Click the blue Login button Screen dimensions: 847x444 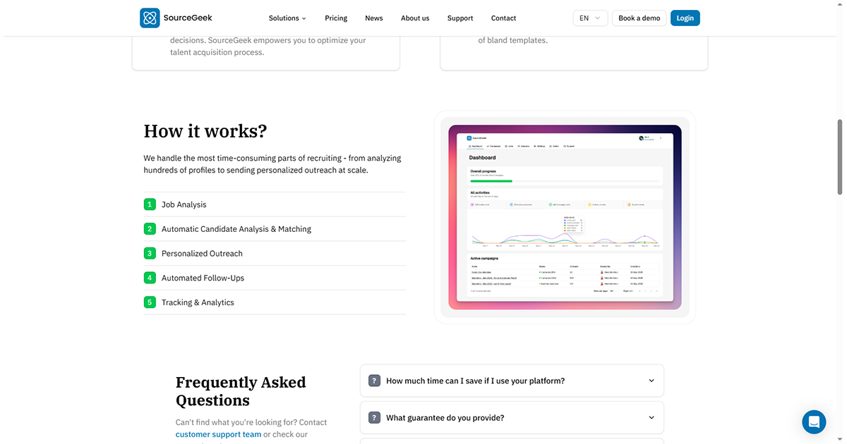coord(685,18)
